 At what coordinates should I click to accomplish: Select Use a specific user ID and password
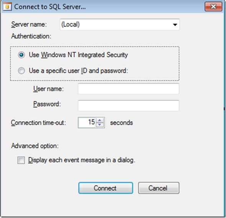(x=21, y=71)
